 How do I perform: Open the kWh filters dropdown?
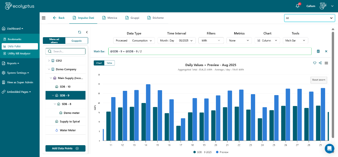coord(211,40)
